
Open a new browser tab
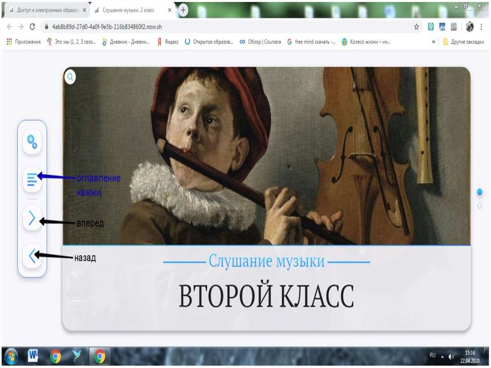click(x=183, y=10)
